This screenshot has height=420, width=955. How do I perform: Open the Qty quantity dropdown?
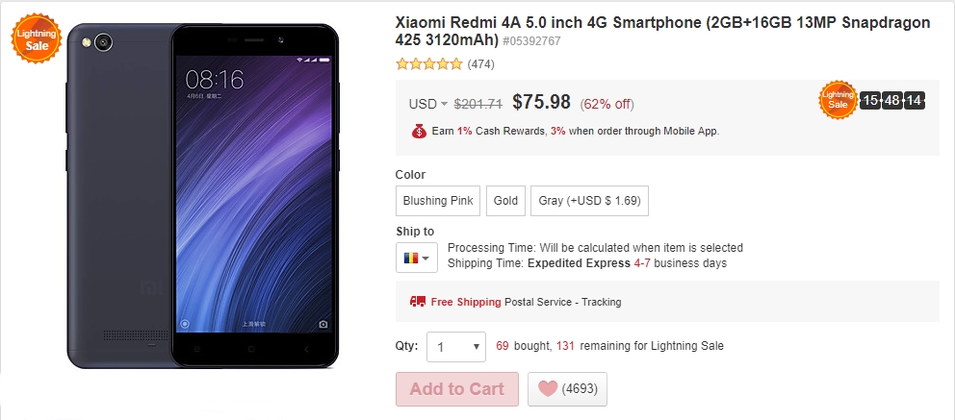pos(455,346)
